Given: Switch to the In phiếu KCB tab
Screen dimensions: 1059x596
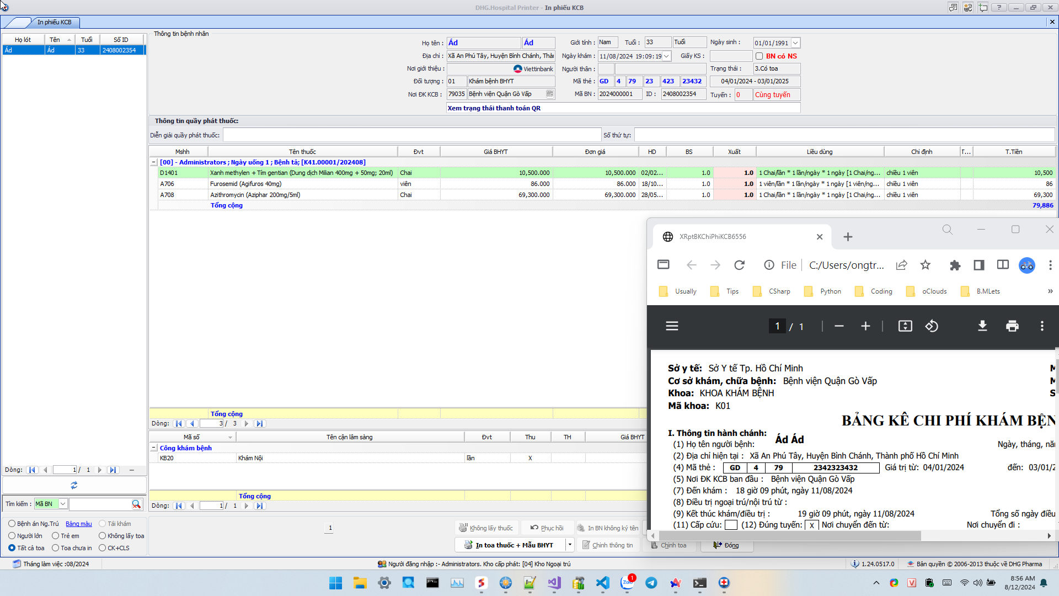Looking at the screenshot, I should (x=54, y=22).
